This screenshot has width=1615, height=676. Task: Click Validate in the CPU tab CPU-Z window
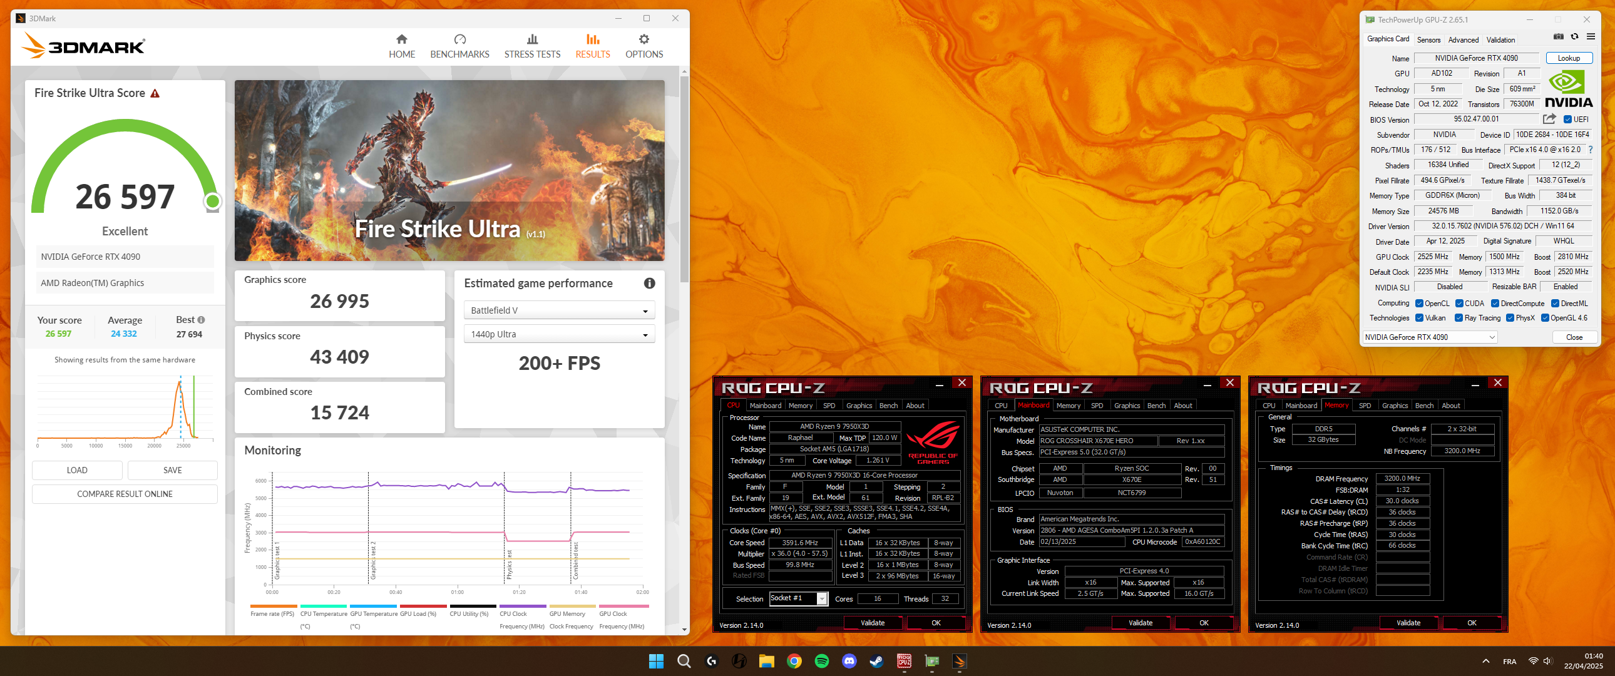pyautogui.click(x=872, y=623)
